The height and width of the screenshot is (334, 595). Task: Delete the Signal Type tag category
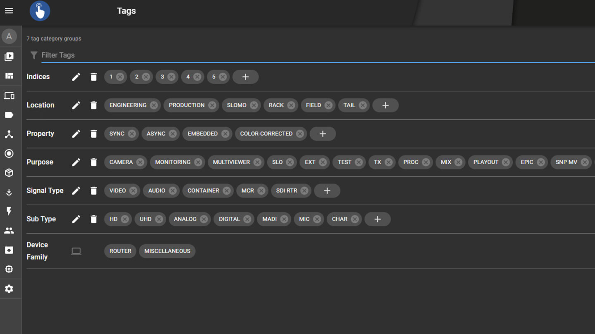point(94,191)
